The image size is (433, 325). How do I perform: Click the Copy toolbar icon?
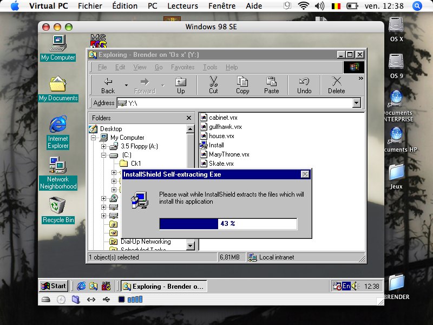pos(242,85)
